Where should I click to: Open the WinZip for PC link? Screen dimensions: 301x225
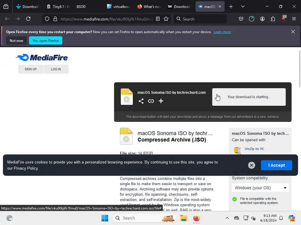254,149
